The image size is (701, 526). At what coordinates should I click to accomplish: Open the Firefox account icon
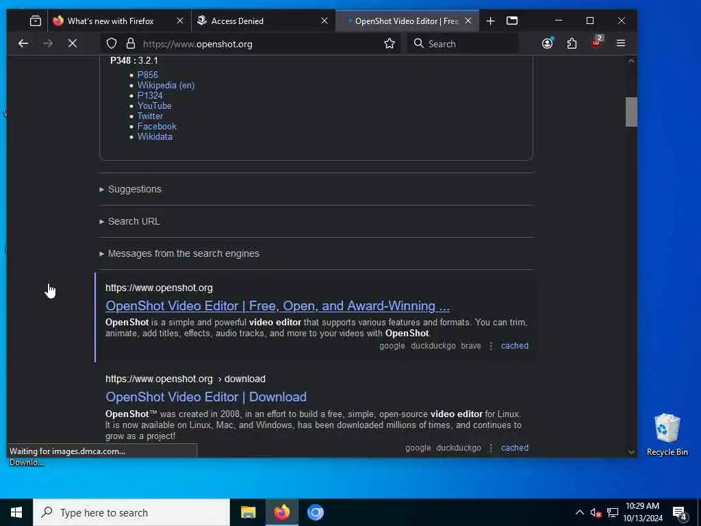pos(548,43)
